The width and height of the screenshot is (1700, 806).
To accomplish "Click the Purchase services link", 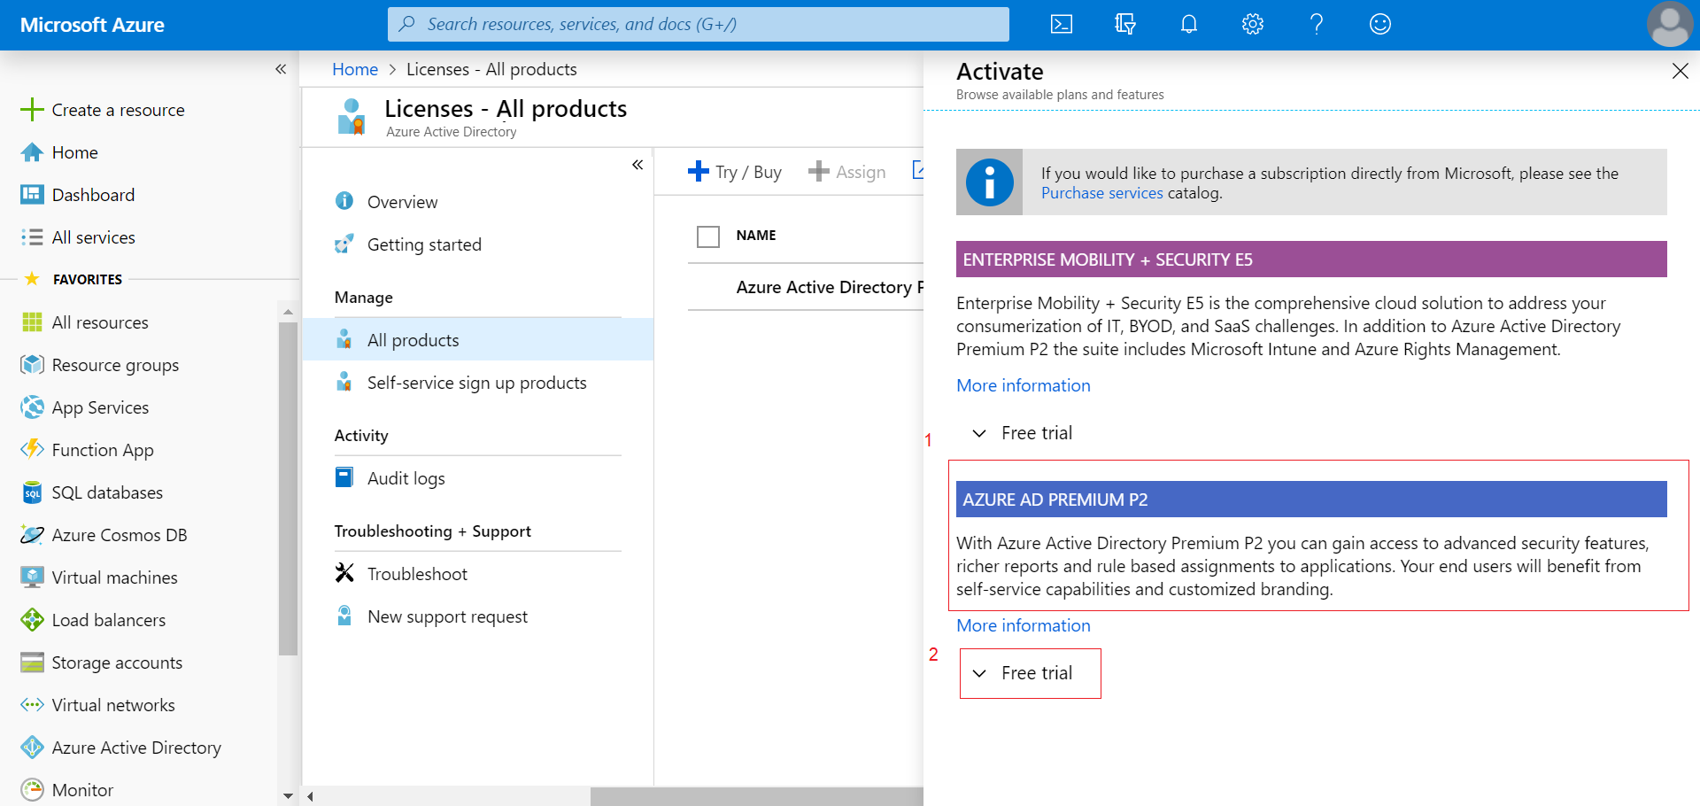I will (1101, 193).
